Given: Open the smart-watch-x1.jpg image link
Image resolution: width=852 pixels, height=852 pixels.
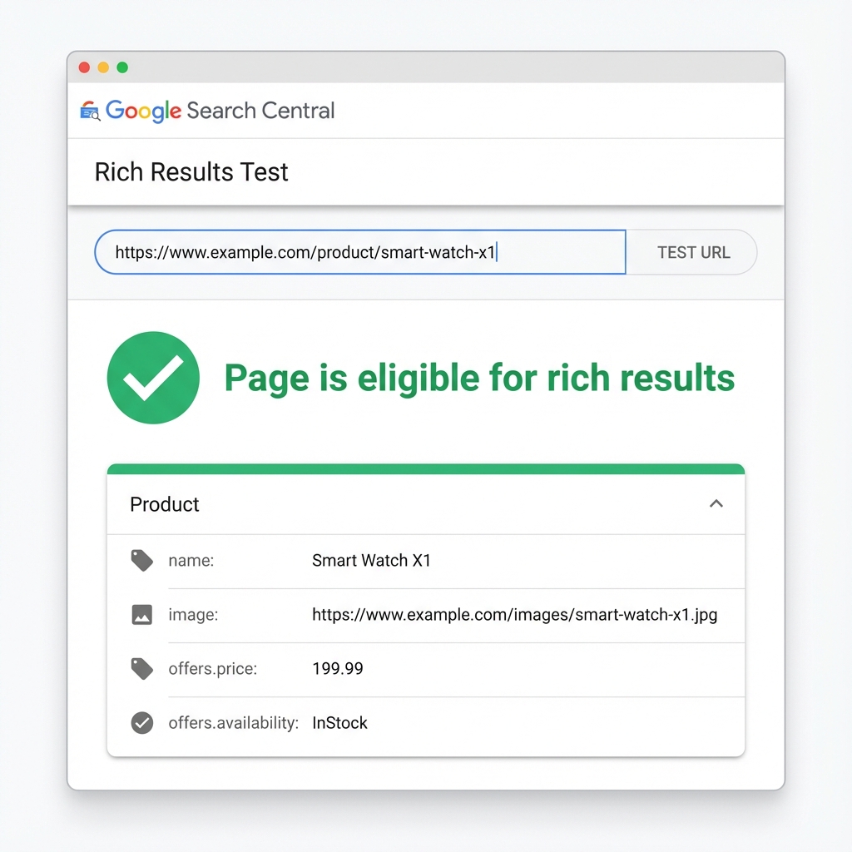Looking at the screenshot, I should [x=513, y=614].
